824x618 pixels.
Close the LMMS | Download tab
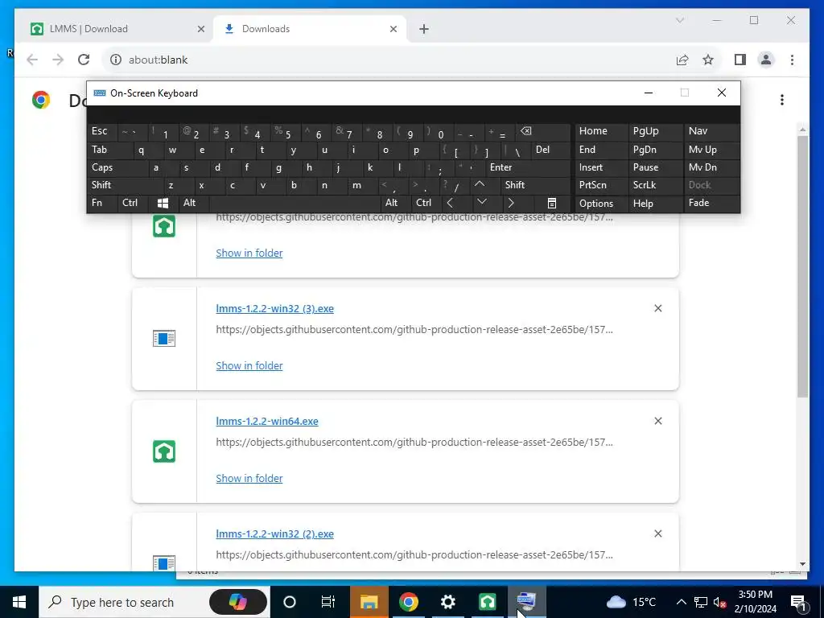200,29
